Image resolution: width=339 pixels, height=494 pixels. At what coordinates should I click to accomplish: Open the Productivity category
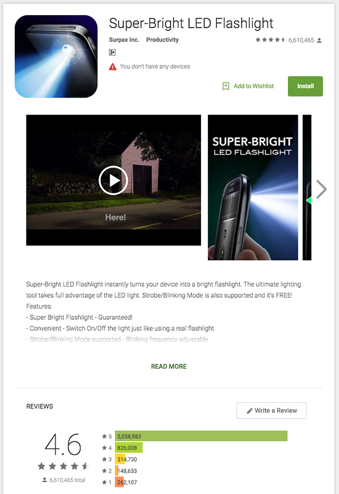click(x=162, y=39)
